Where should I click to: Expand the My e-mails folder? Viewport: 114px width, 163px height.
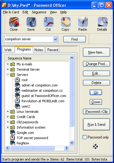click(x=8, y=64)
